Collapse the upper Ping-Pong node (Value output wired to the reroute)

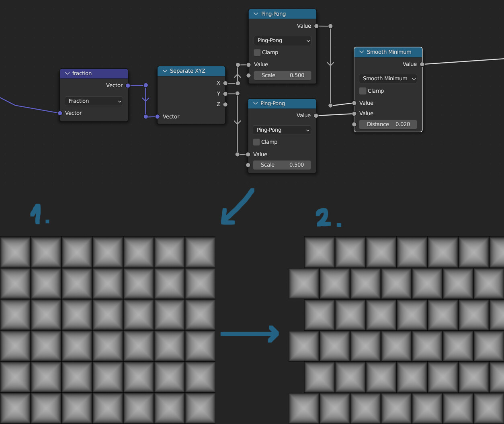pos(256,14)
